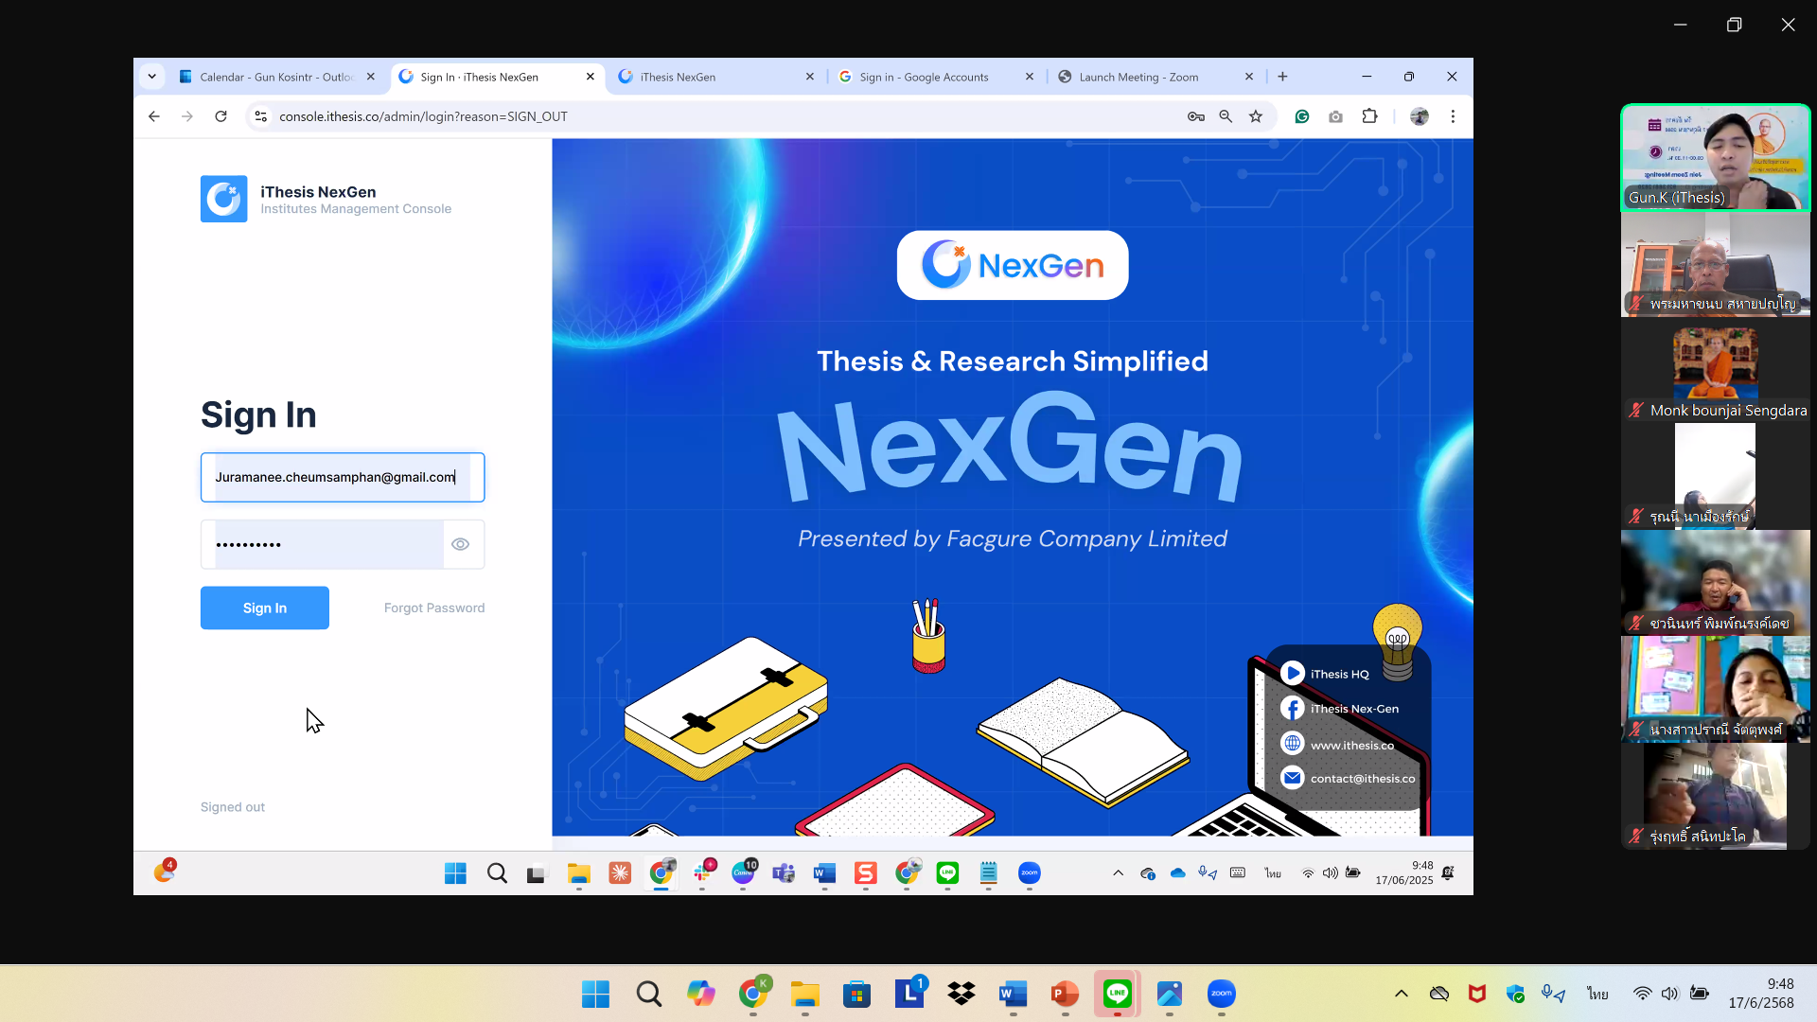Show hidden icons chevron on bottom taskbar
Screen dimensions: 1817x1022
pos(1402,994)
